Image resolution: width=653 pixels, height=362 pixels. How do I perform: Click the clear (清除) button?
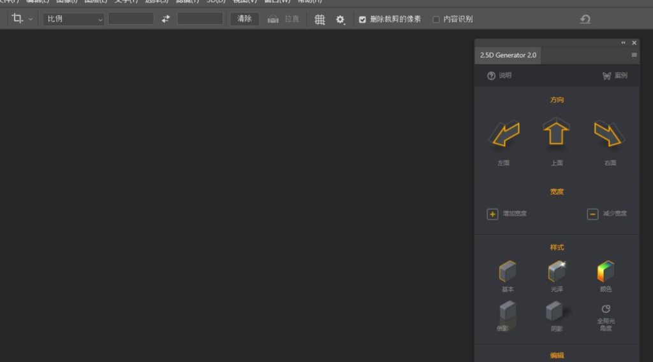(244, 19)
